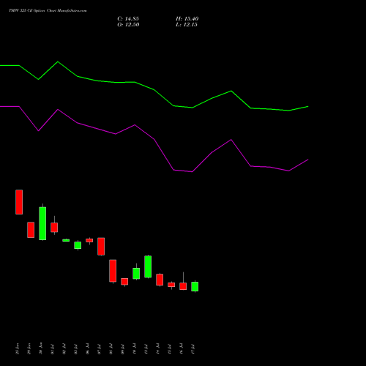Select the tallest green candlestick

tap(42, 223)
